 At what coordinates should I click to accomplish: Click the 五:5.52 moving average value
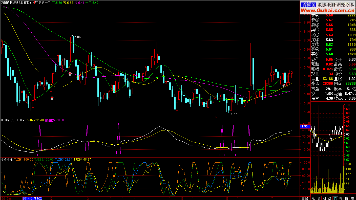(68, 3)
